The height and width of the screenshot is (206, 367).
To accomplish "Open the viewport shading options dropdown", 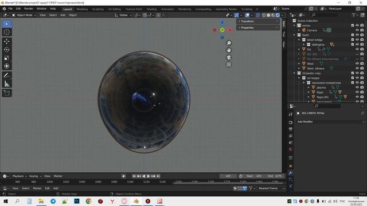I will 282,15.
